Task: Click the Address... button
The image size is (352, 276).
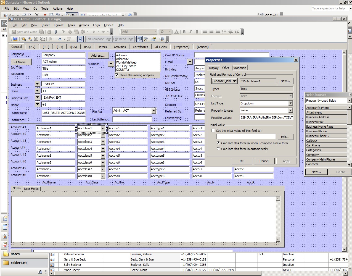Action: click(98, 55)
